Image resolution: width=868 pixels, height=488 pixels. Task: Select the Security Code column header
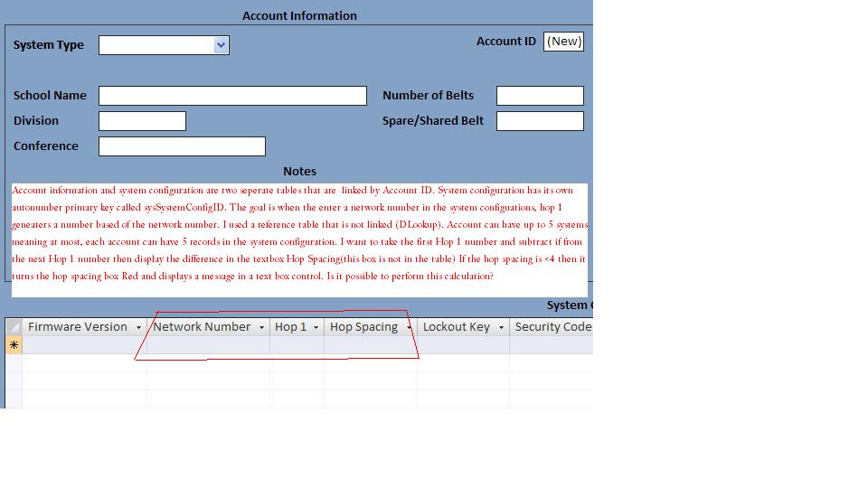pos(552,327)
